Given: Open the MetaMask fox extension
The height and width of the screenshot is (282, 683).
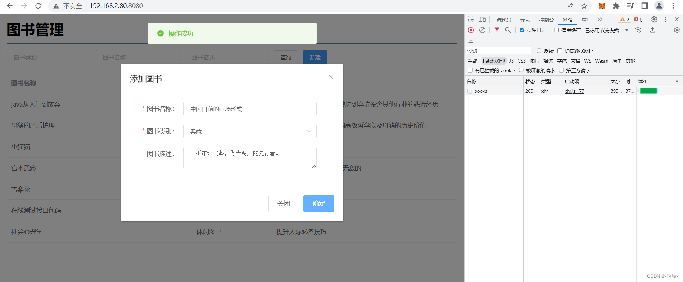Looking at the screenshot, I should [602, 6].
